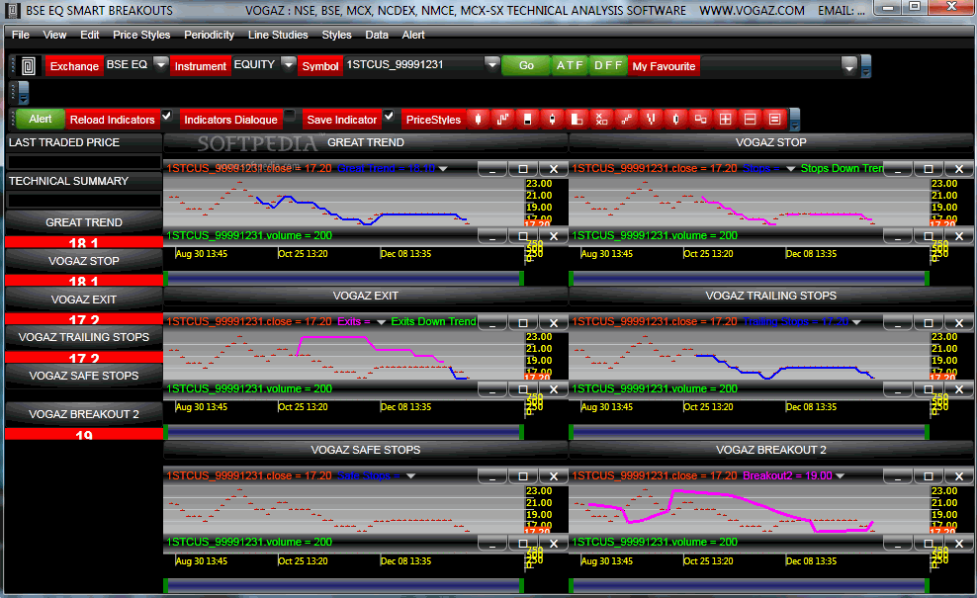
Task: Open the Instrument EQUITY dropdown arrow
Action: (288, 64)
